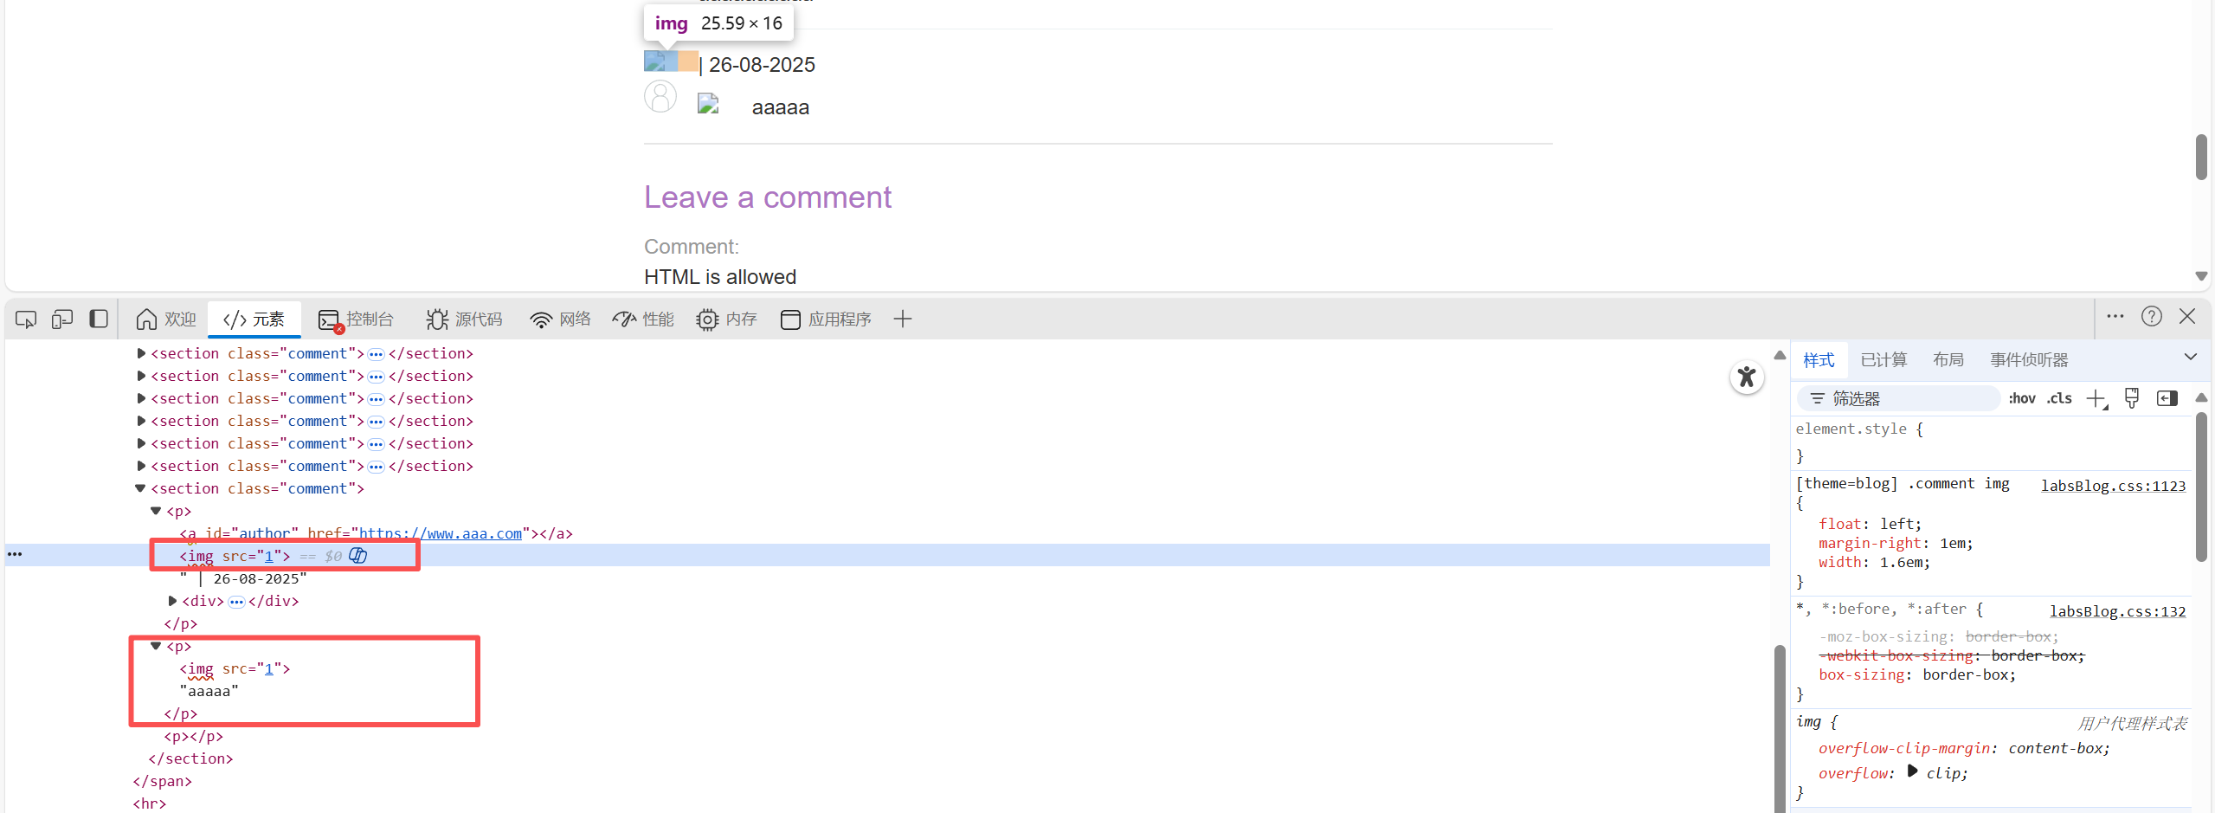Activate the inspect element picker icon
The image size is (2215, 813).
26,319
